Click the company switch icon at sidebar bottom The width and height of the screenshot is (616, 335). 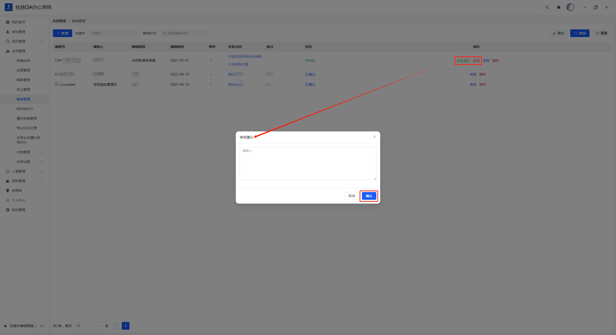[41, 326]
